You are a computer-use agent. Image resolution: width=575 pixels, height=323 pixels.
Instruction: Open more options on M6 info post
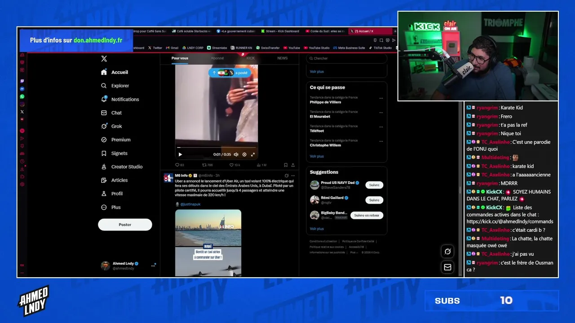click(293, 175)
